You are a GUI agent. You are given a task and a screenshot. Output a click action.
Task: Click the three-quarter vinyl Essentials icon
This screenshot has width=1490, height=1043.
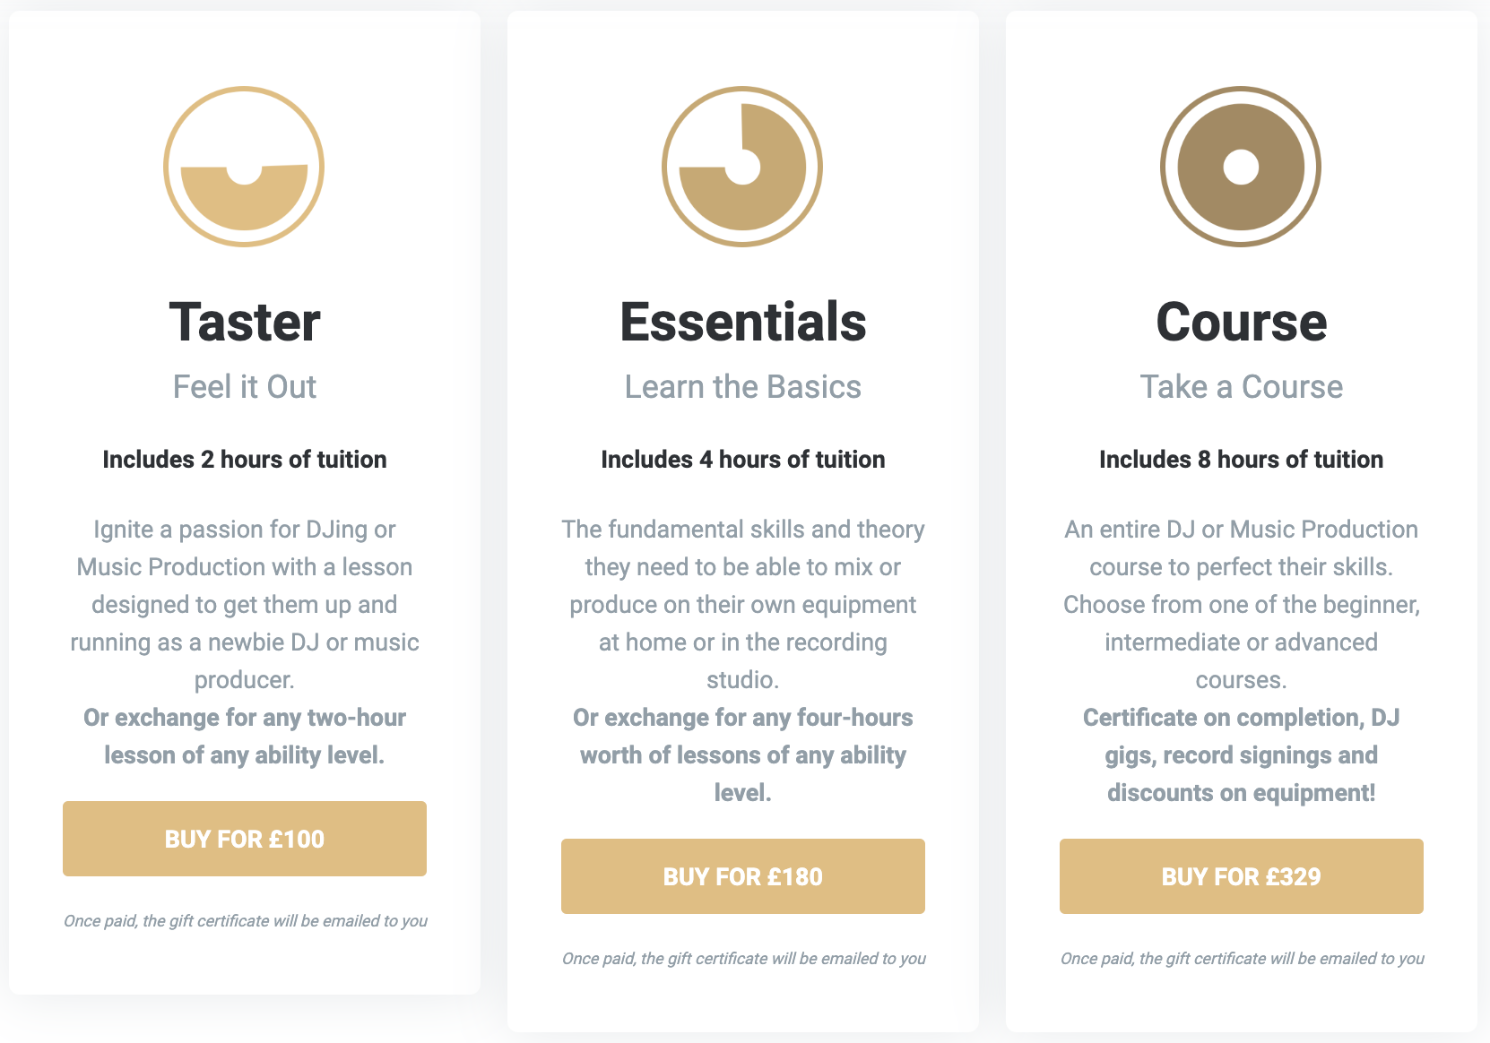click(x=742, y=167)
